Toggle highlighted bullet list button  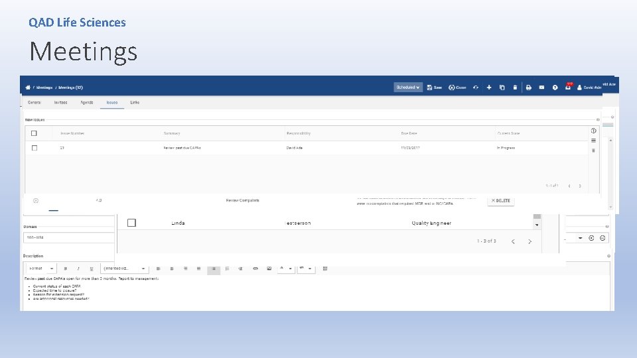click(x=214, y=269)
